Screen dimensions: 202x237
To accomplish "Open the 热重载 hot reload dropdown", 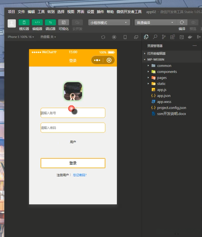I will click(48, 37).
